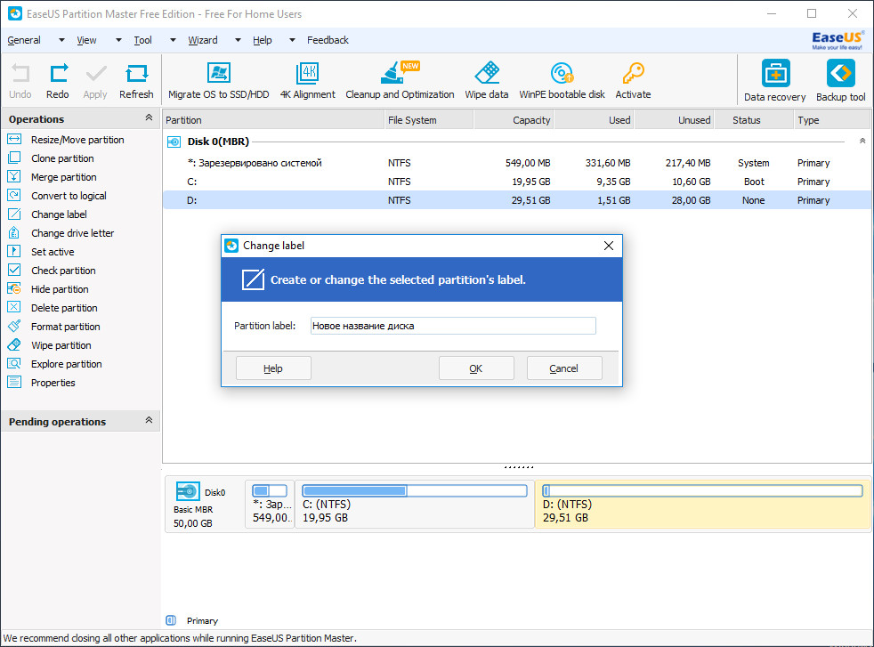Click OK in Change label dialog
874x647 pixels.
coord(476,368)
